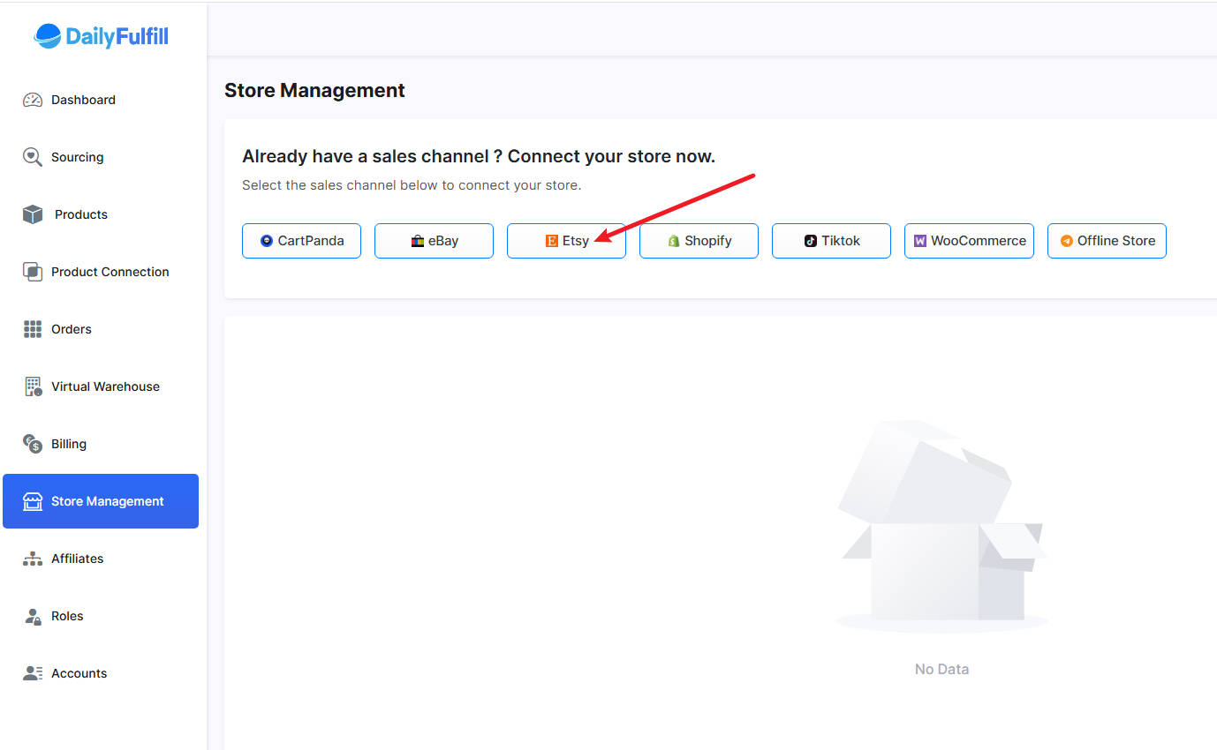
Task: Select the Sourcing magnifier icon
Action: pos(33,157)
